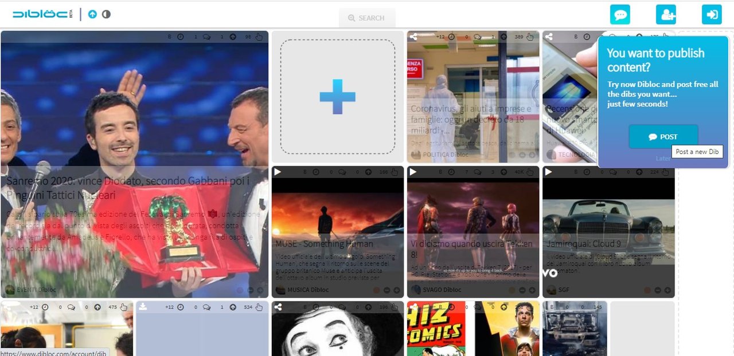734x356 pixels.
Task: Click download icon on blank blue card
Action: click(143, 307)
